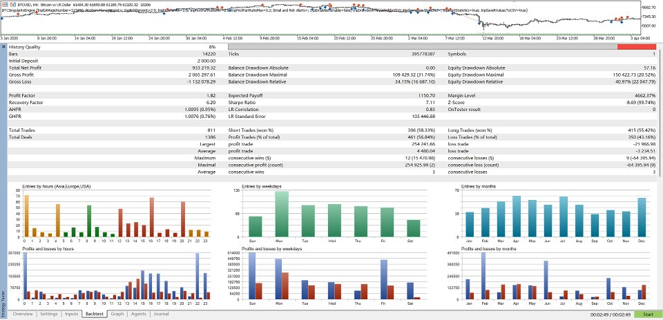
Task: Click Profits and losses by hours title
Action: point(48,249)
